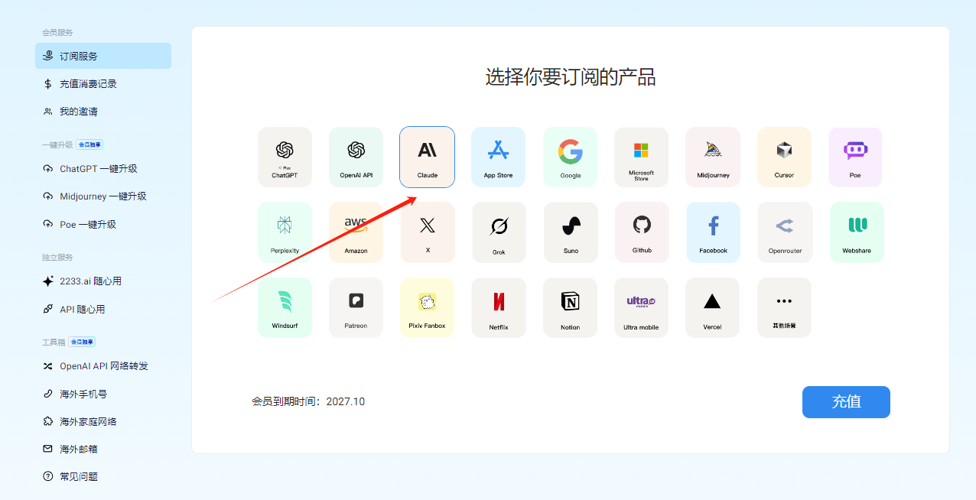Open 充值消费记录 in the sidebar
This screenshot has height=500, width=976.
pos(88,84)
